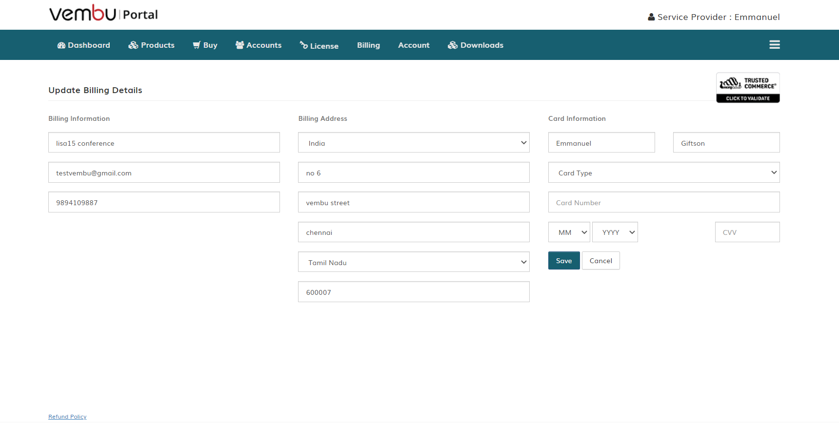This screenshot has width=839, height=423.
Task: Select expiry month MM dropdown
Action: tap(569, 232)
